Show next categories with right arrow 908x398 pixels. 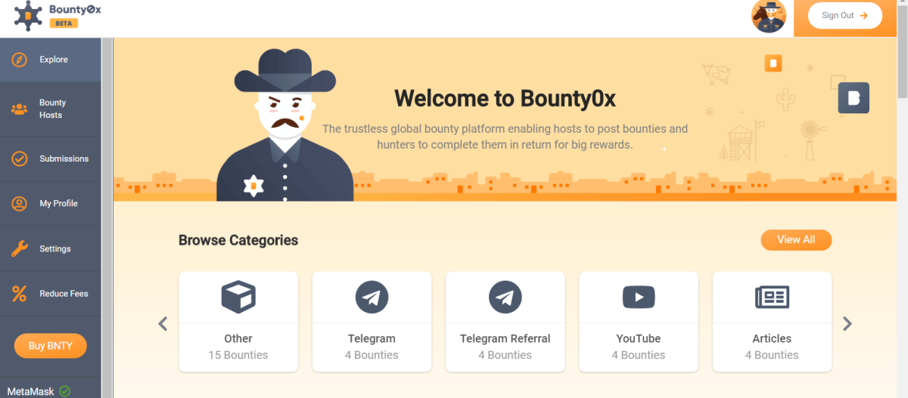847,324
